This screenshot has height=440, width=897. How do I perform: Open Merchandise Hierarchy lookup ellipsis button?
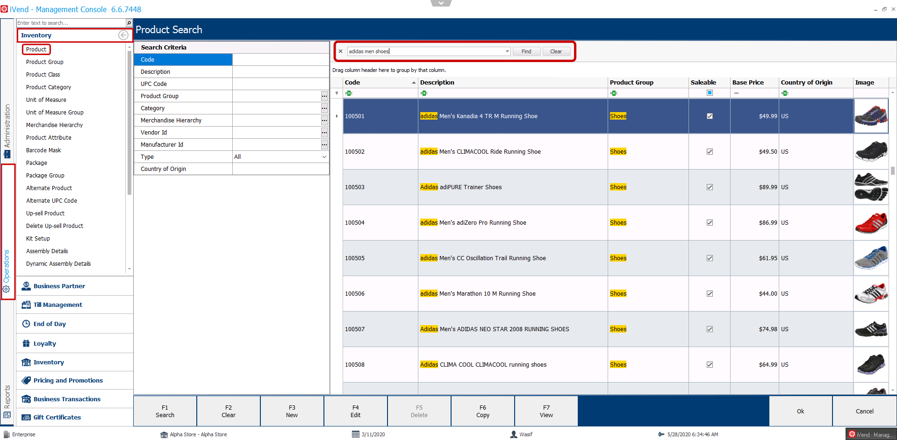pos(324,121)
